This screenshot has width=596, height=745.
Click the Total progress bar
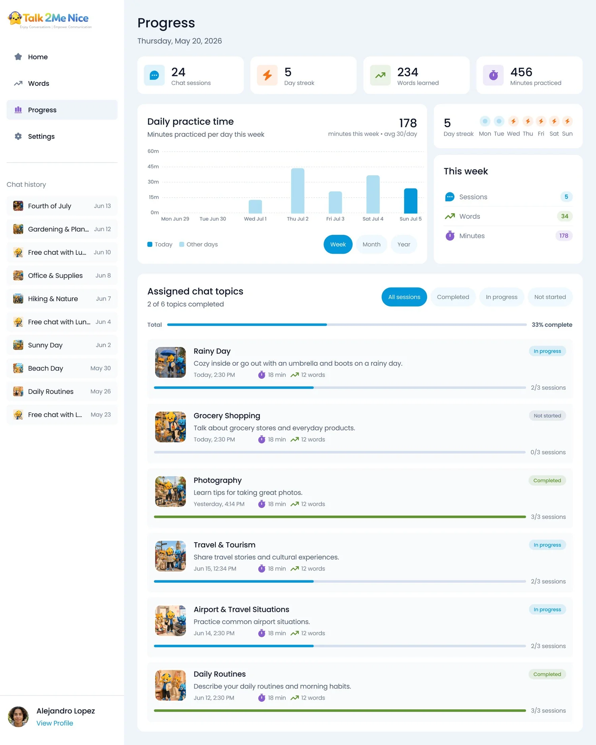coord(347,325)
